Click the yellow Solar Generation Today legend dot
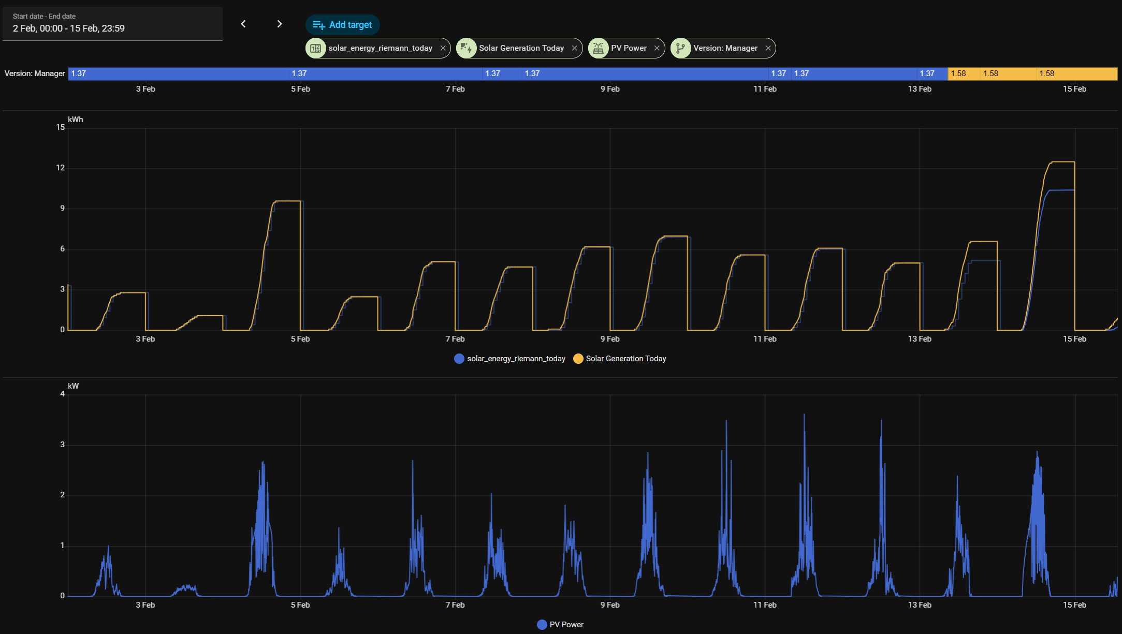The height and width of the screenshot is (634, 1122). pos(578,359)
